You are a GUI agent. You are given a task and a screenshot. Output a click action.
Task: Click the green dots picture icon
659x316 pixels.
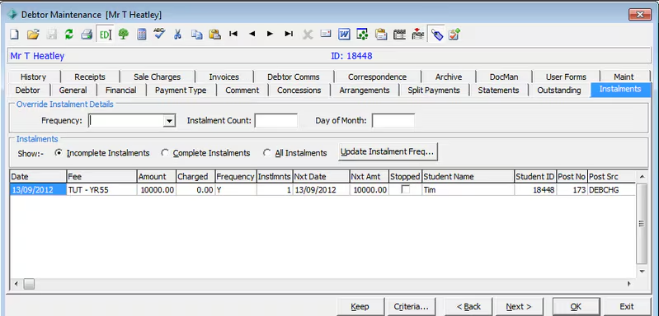362,35
